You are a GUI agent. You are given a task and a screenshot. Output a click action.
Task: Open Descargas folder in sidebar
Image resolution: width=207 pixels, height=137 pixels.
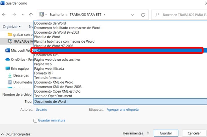click(21, 75)
